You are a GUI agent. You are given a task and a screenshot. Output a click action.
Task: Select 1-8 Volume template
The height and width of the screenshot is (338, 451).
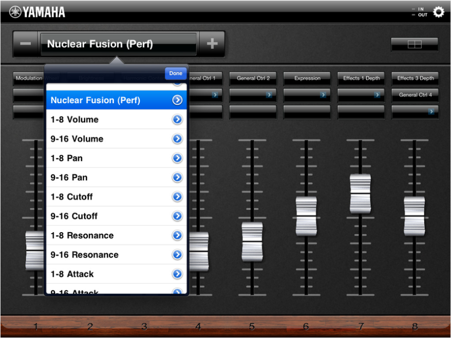pos(117,119)
